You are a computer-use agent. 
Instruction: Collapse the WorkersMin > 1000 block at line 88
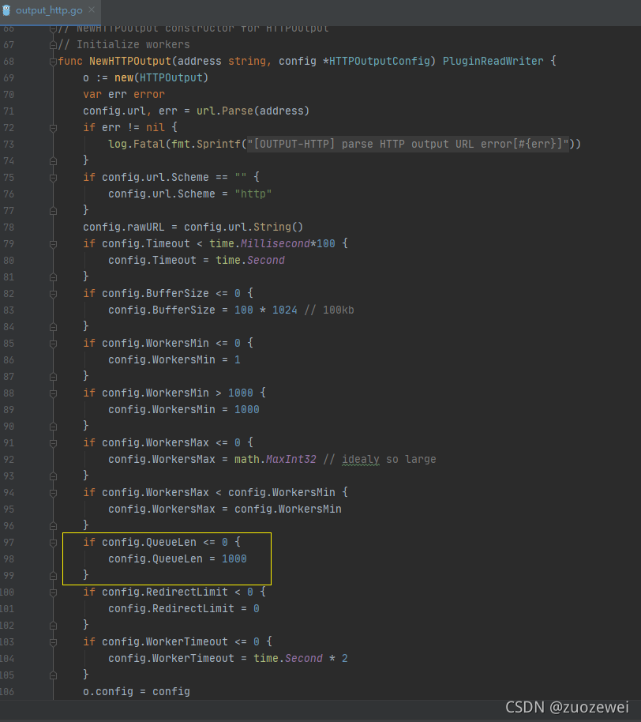[54, 393]
